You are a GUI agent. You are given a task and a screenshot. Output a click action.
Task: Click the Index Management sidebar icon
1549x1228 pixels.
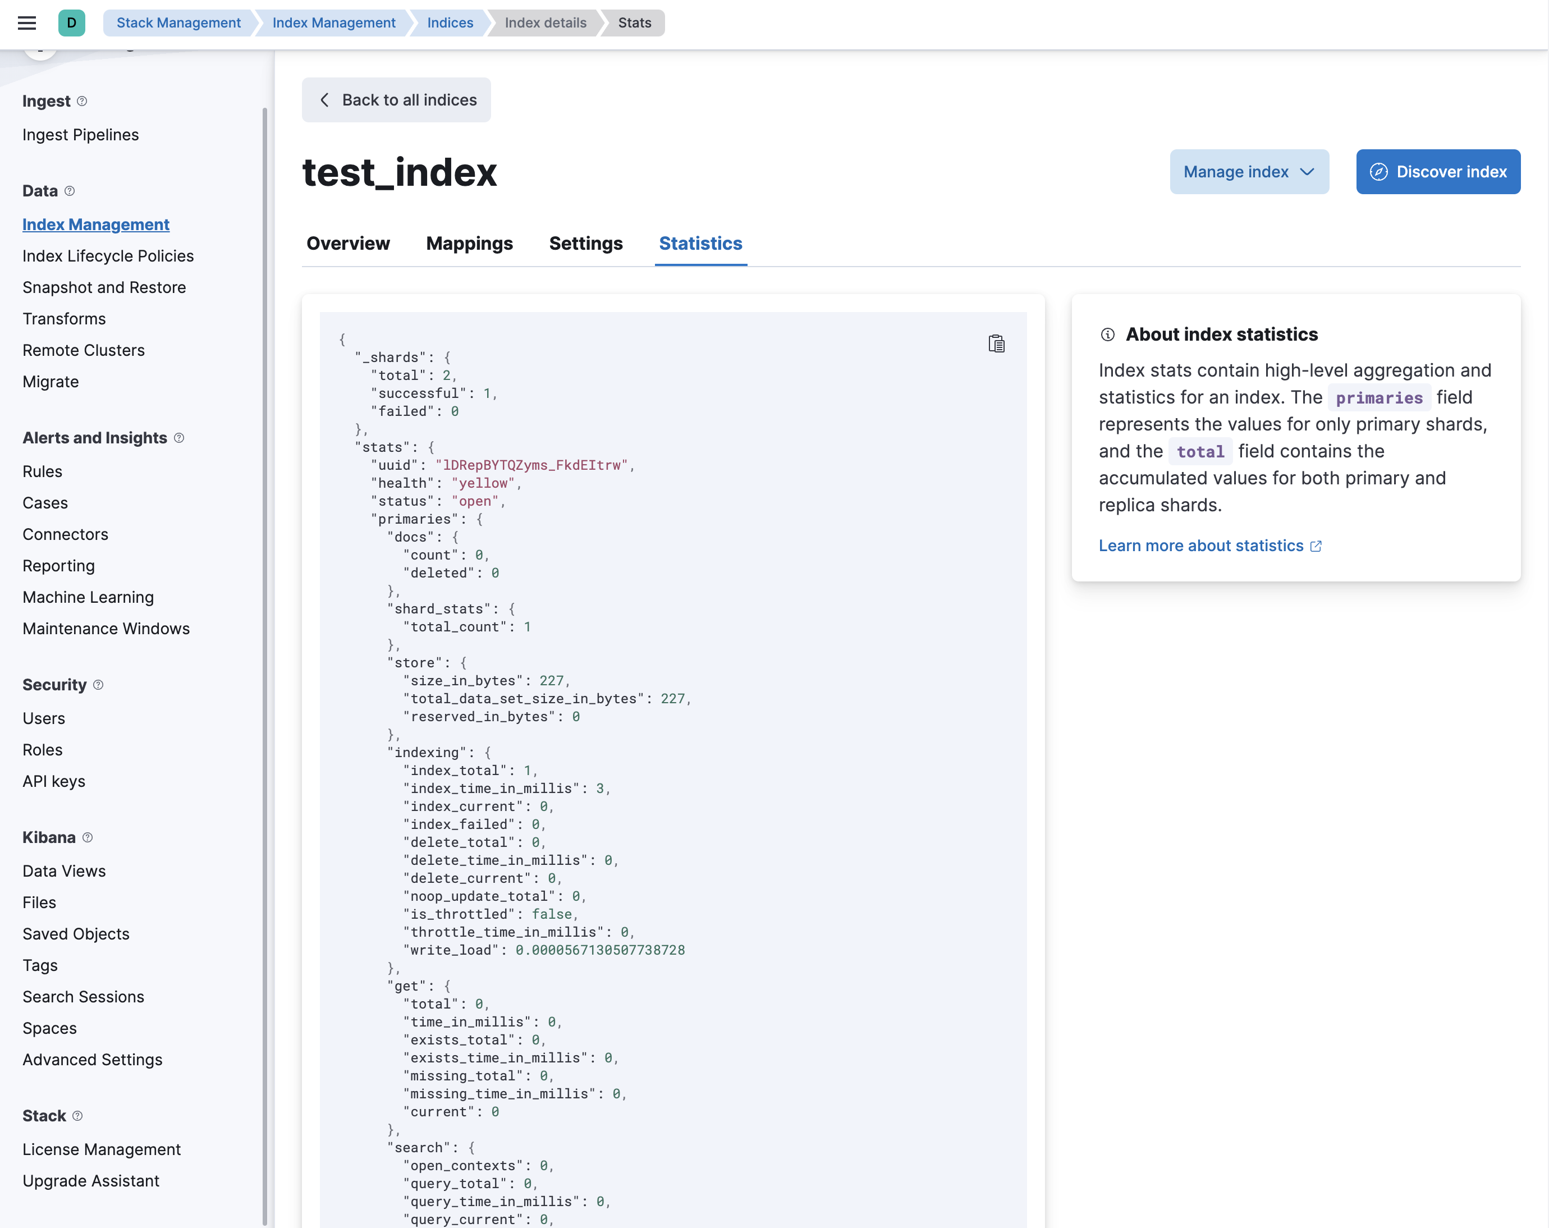click(95, 224)
